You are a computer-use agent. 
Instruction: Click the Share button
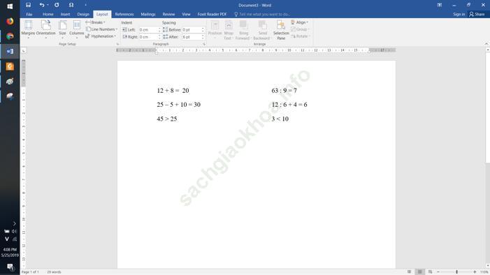pos(477,15)
